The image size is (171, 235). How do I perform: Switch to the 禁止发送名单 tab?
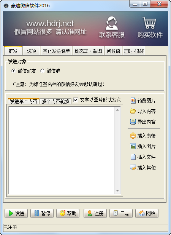(56, 51)
